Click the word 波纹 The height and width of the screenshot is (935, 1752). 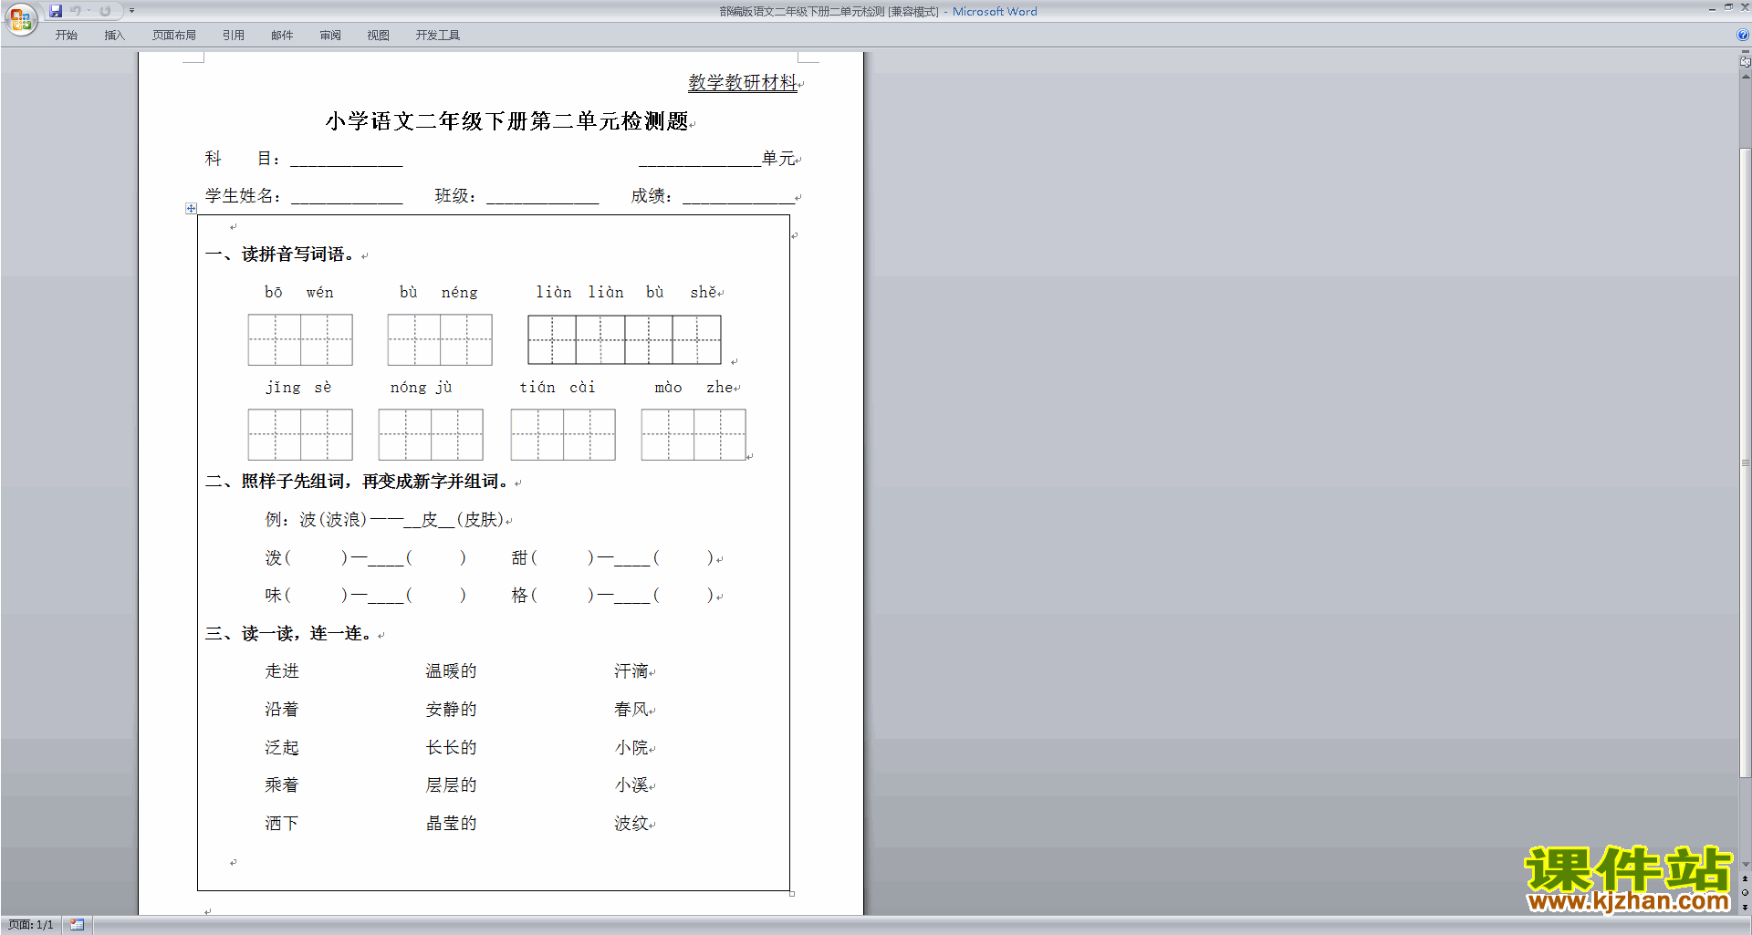click(x=631, y=824)
